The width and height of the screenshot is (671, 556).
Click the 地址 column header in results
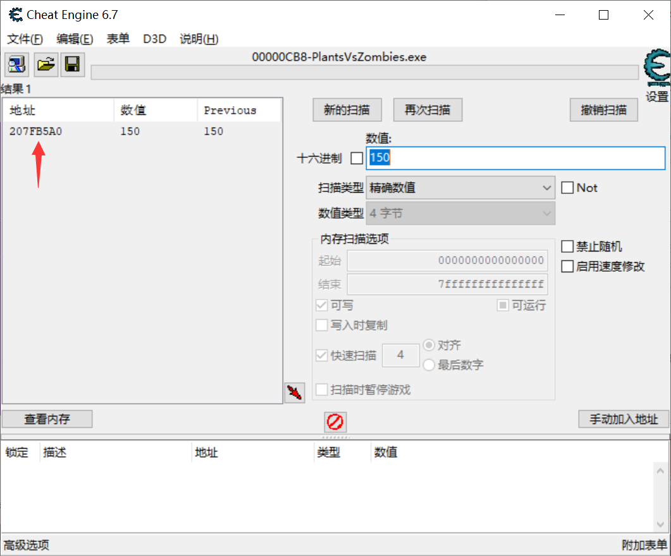click(59, 111)
